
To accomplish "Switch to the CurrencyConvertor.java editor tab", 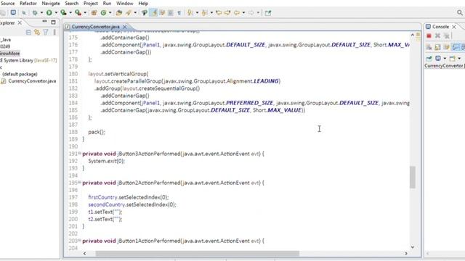I will tap(95, 27).
